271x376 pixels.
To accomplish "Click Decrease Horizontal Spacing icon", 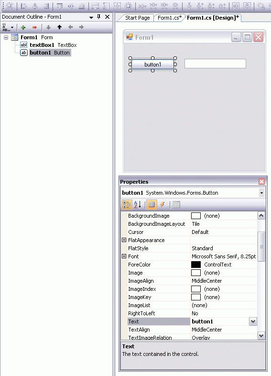I will pos(164,6).
